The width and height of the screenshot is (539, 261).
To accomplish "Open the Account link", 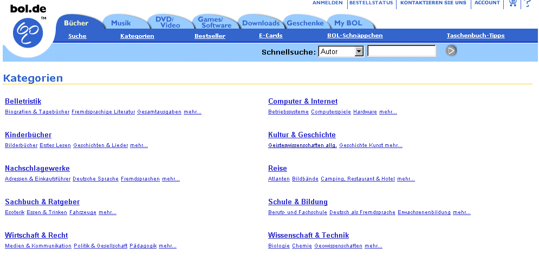I will coord(487,3).
